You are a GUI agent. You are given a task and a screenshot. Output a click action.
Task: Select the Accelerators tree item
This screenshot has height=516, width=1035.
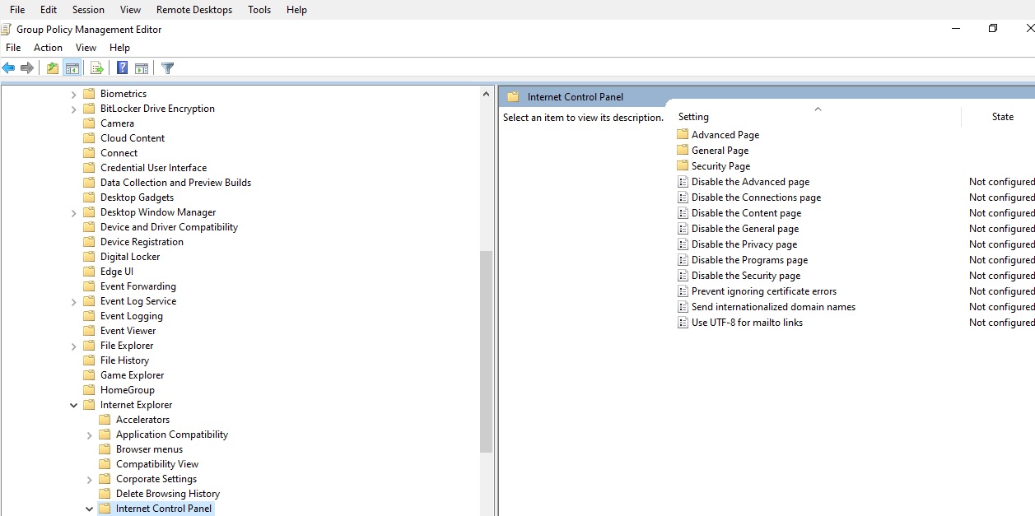[142, 420]
